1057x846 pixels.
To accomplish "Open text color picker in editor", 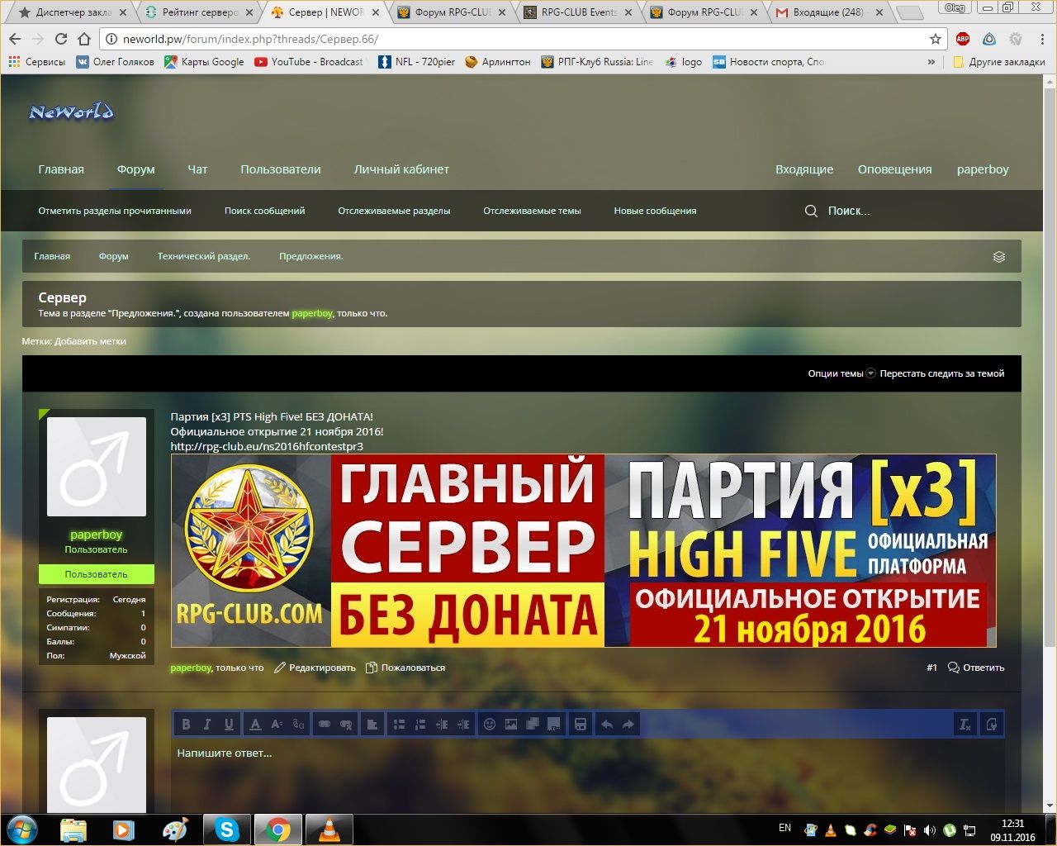I will (256, 725).
